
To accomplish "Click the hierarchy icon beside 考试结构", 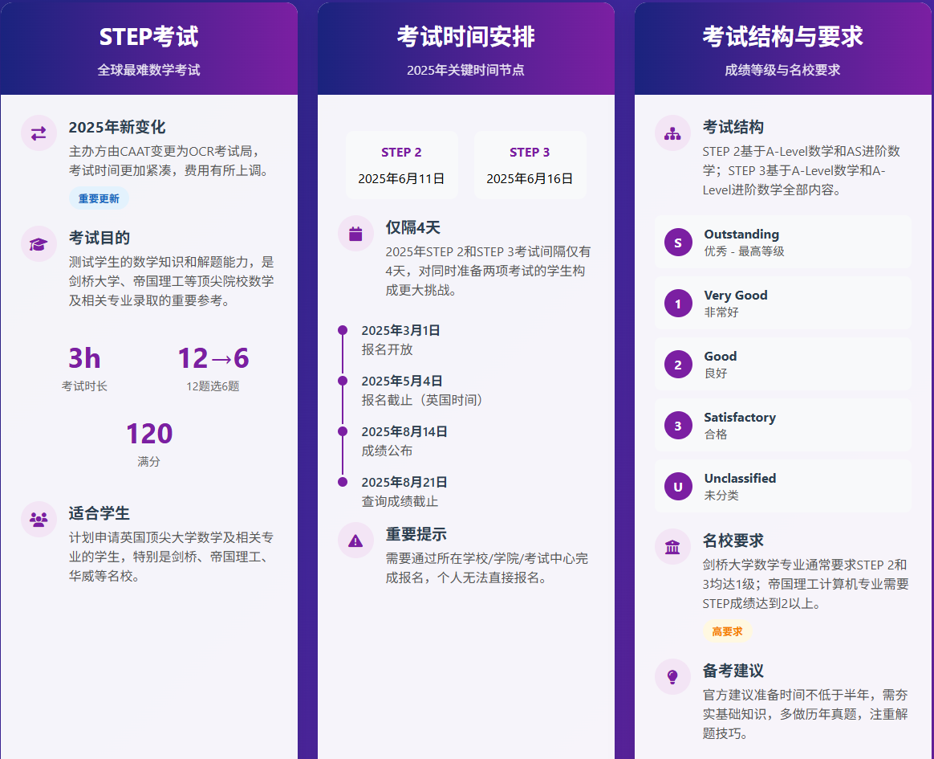I will click(672, 133).
